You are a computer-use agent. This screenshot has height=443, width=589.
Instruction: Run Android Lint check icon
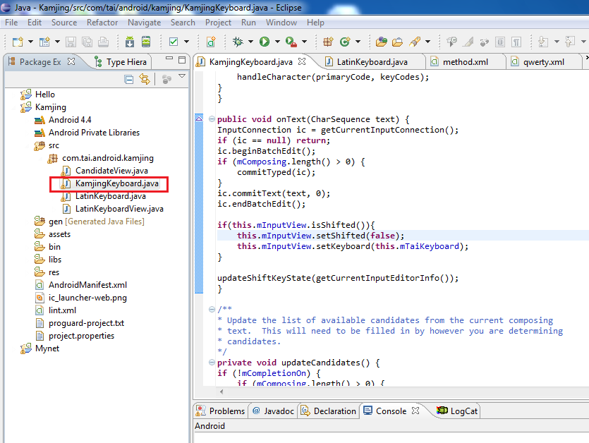(x=174, y=42)
